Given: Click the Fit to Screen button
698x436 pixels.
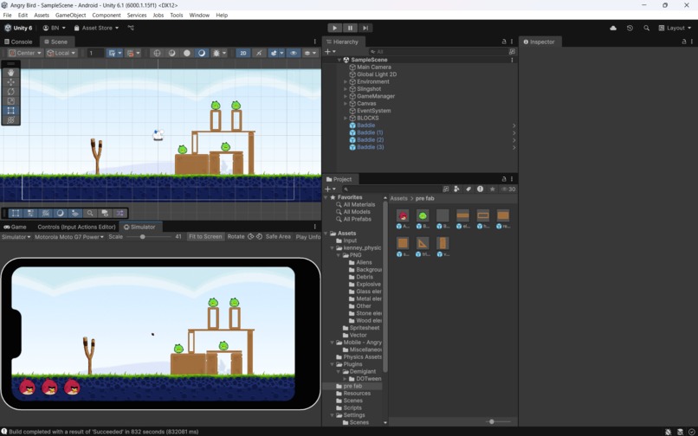Looking at the screenshot, I should click(205, 237).
